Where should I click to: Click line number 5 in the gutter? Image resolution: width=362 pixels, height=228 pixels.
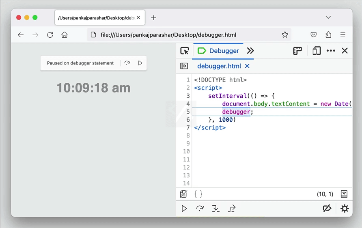coord(188,112)
